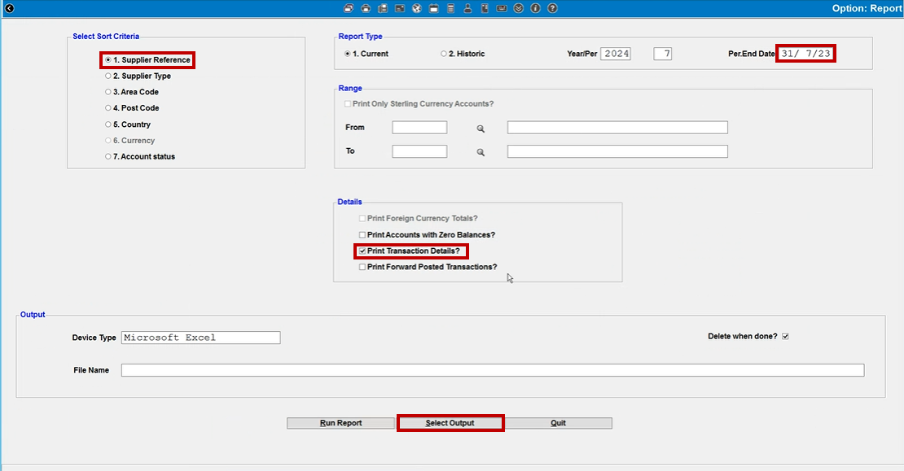Click the Device Type field Microsoft Excel

pyautogui.click(x=200, y=338)
